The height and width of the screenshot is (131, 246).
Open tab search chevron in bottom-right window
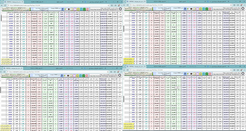(x=124, y=66)
